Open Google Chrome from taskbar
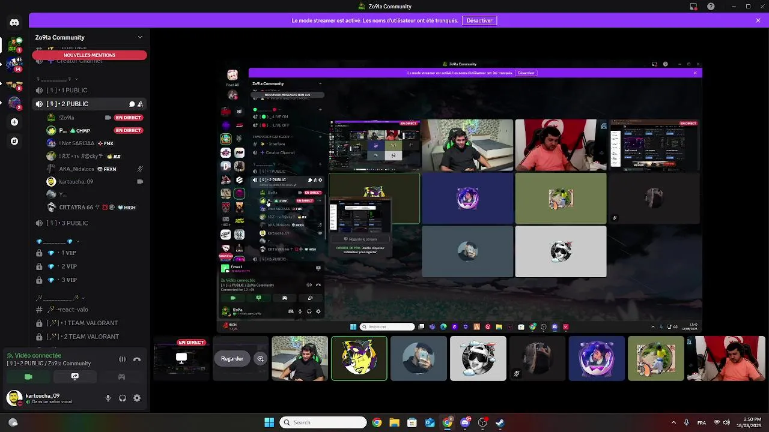The height and width of the screenshot is (432, 769). (x=377, y=422)
